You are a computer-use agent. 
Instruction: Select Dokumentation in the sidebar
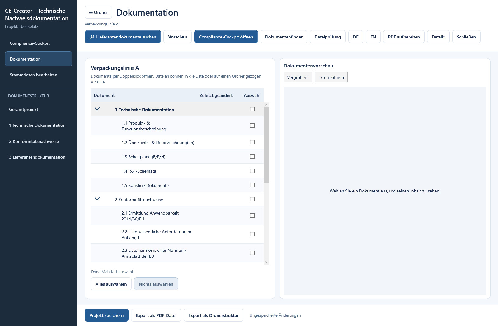[39, 59]
